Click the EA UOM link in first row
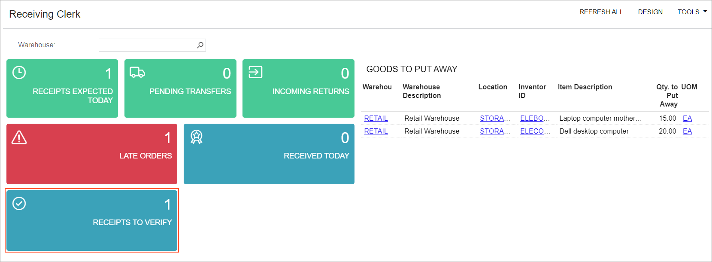 coord(687,119)
